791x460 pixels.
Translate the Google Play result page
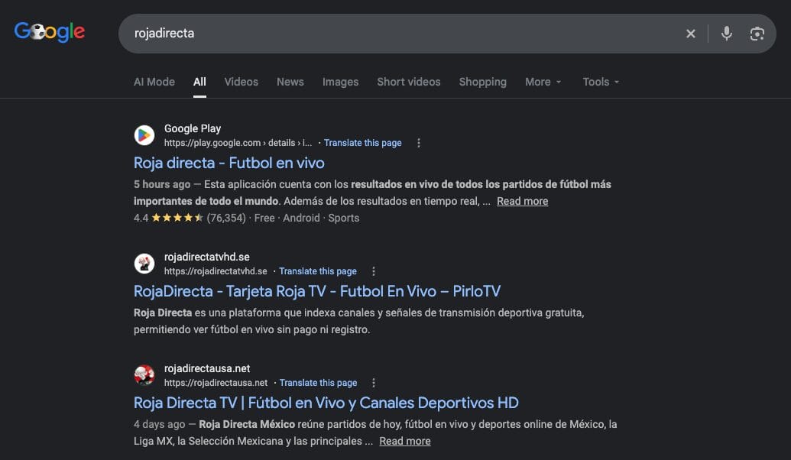click(x=363, y=143)
